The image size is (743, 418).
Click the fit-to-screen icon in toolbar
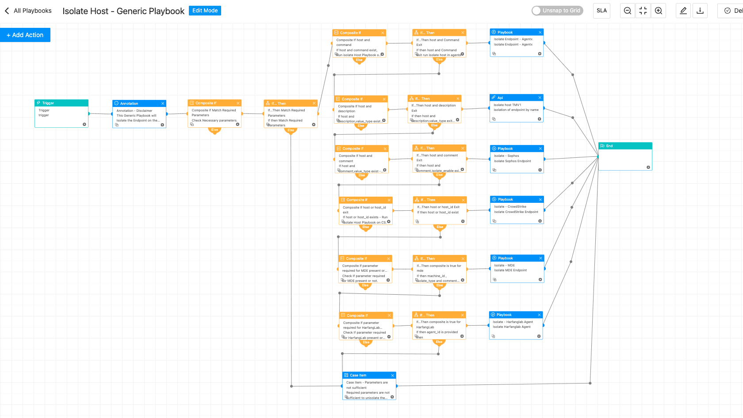click(x=643, y=11)
